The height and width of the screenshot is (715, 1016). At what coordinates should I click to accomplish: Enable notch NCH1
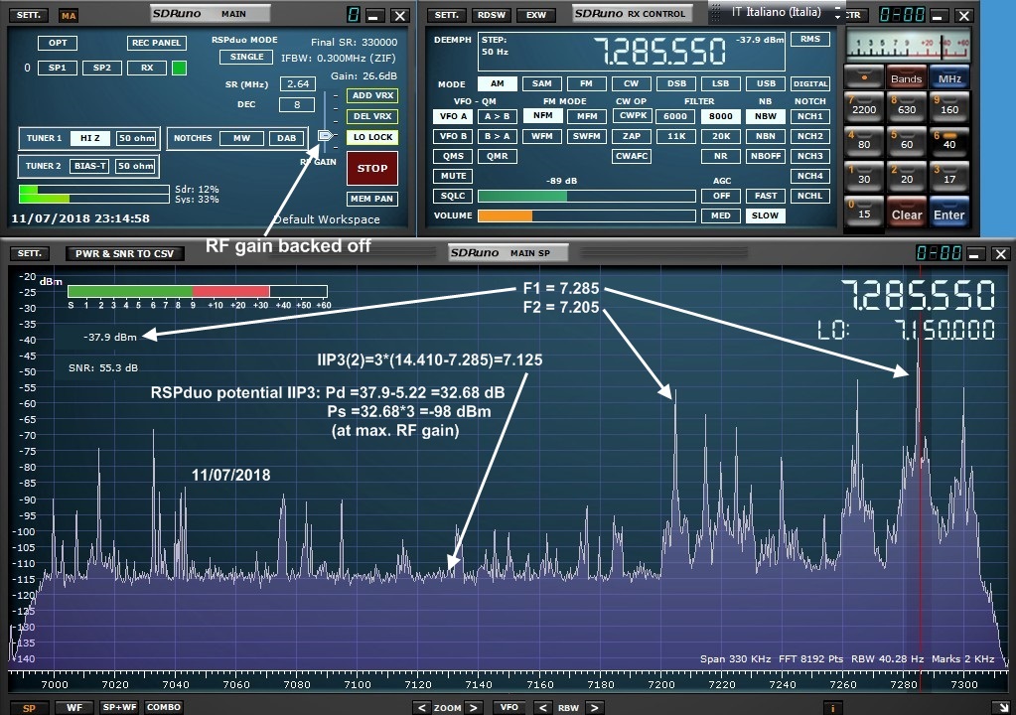[810, 116]
